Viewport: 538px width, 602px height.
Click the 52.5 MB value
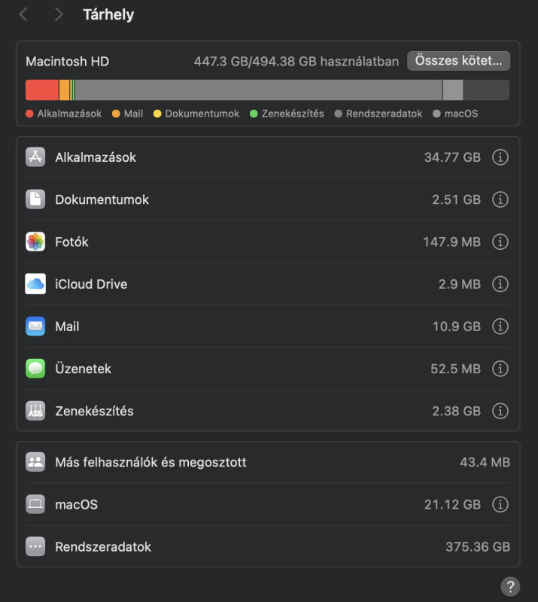click(455, 369)
